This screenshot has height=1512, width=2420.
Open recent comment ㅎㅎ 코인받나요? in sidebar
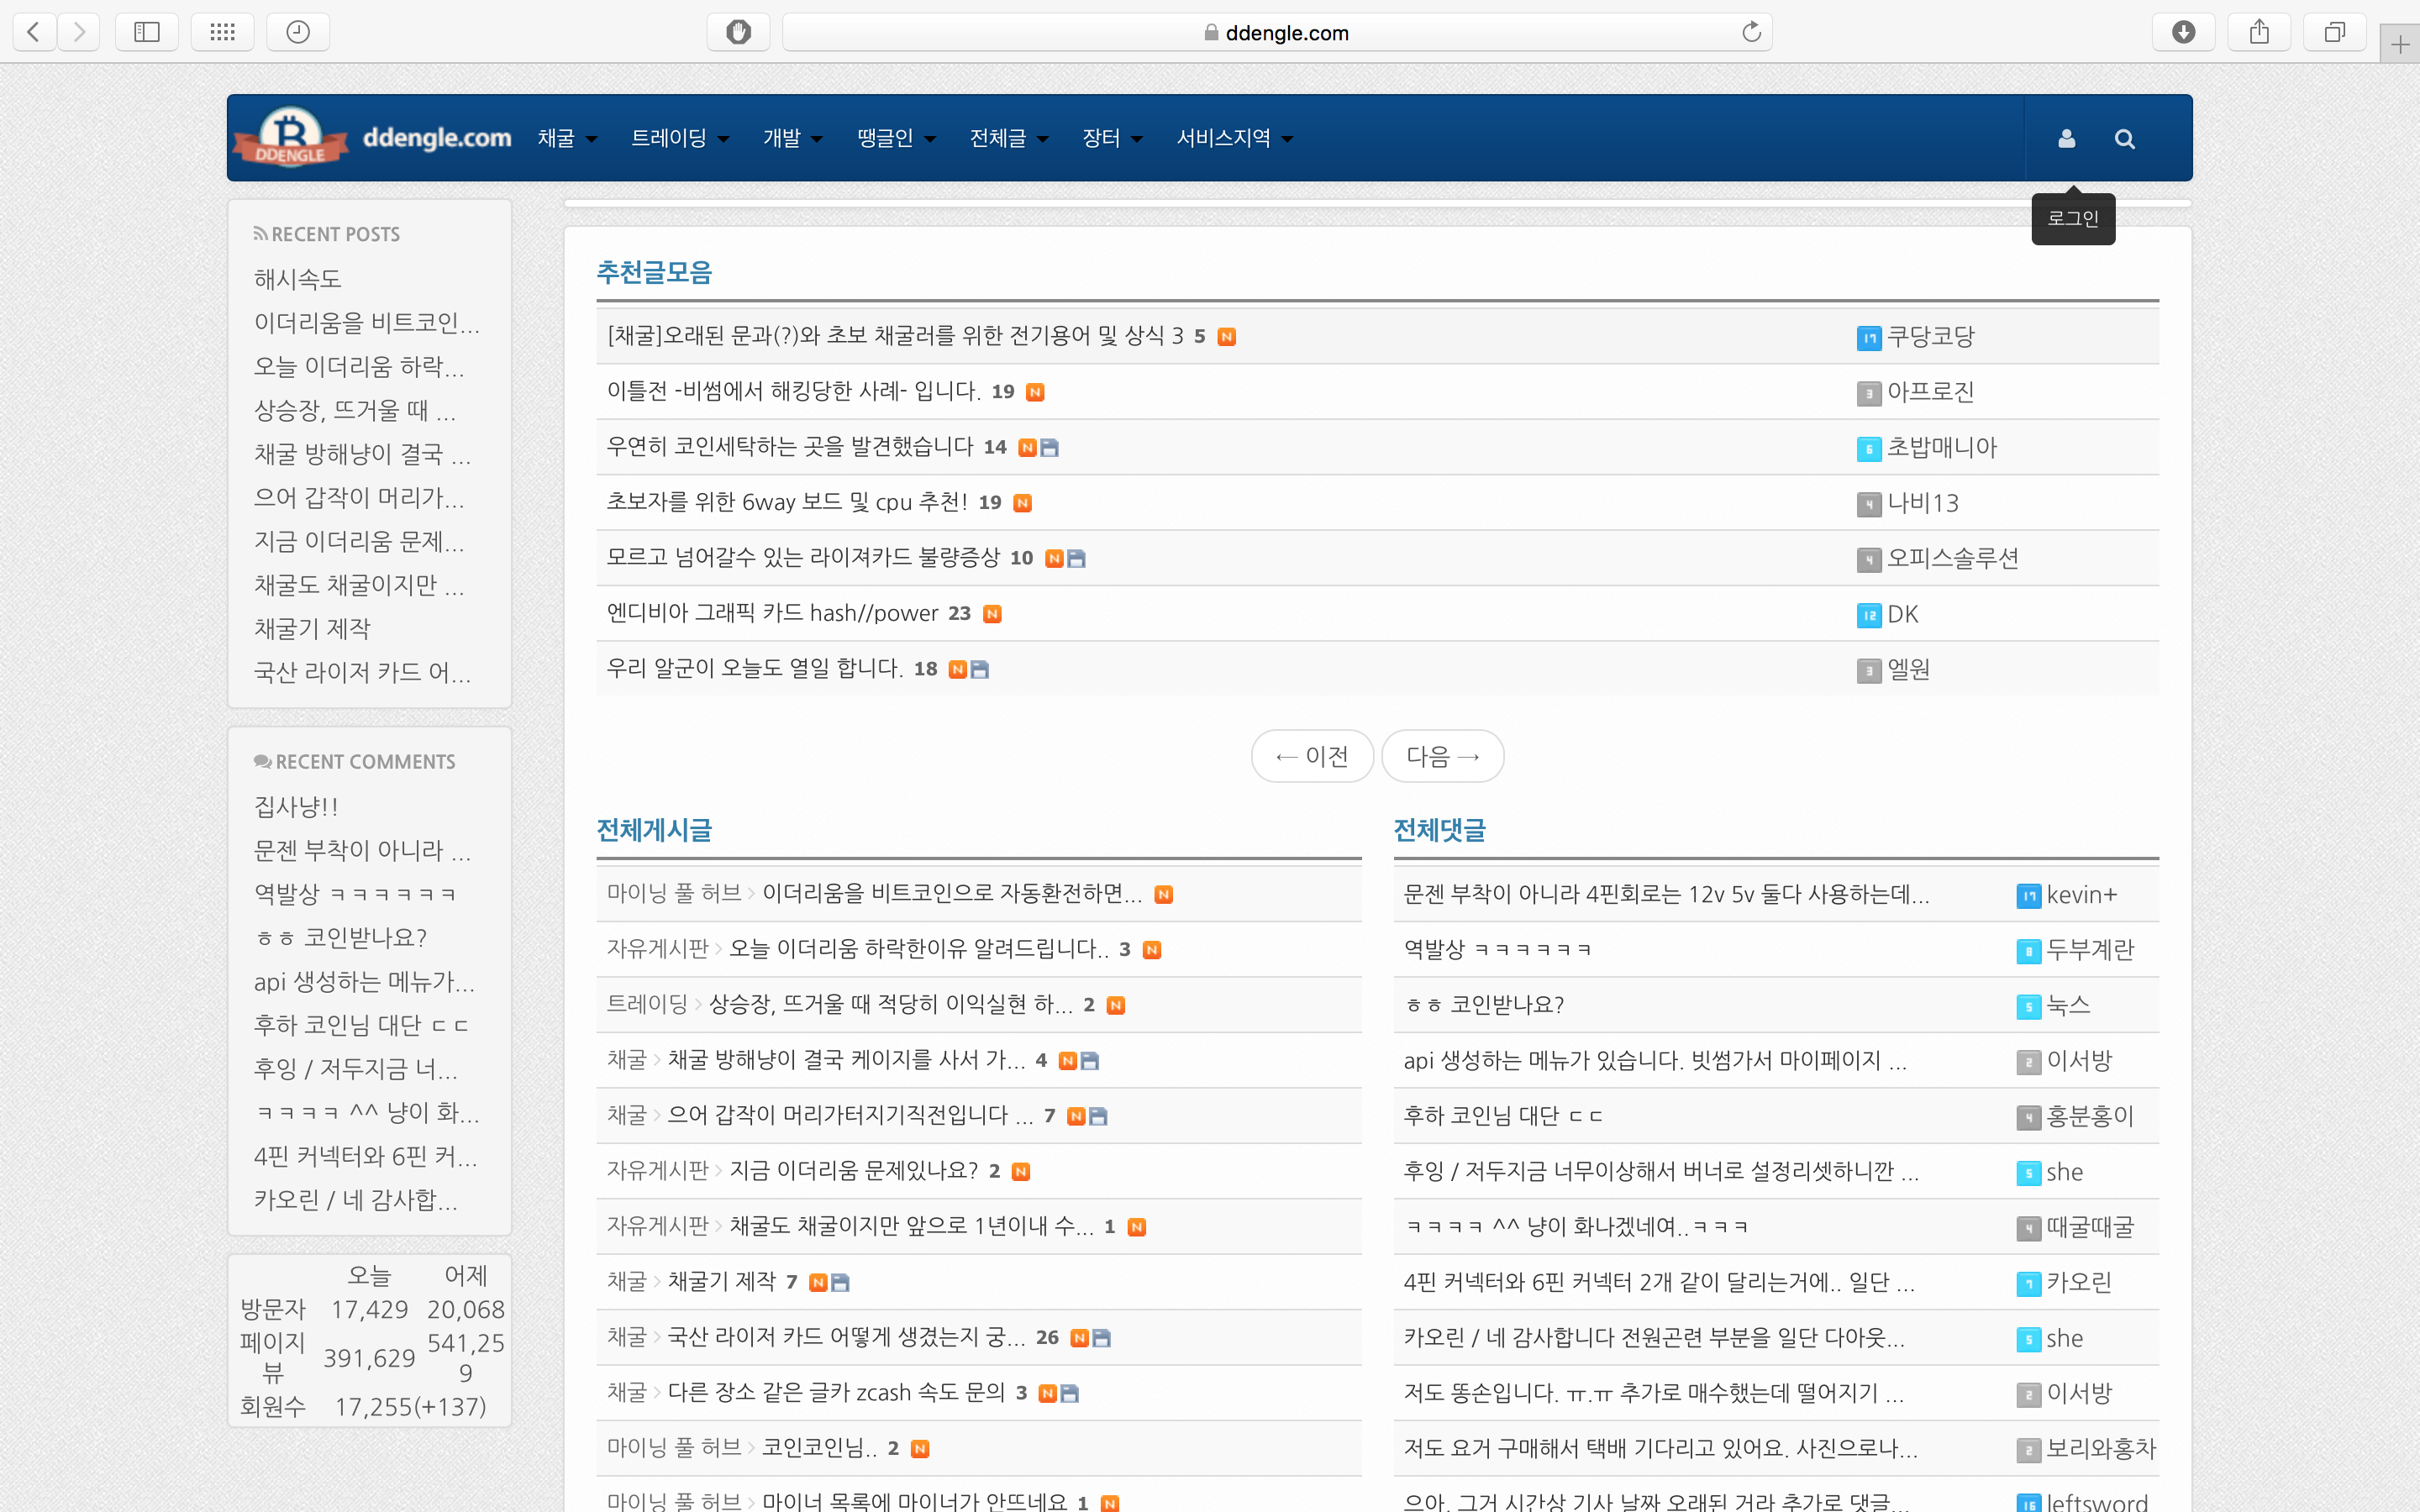[341, 937]
